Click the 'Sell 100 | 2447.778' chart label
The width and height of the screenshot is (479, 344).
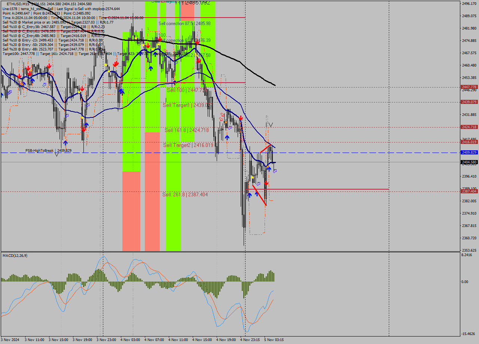(x=187, y=90)
